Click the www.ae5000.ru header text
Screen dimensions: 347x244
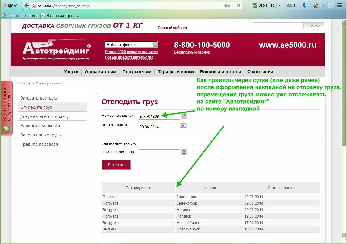287,45
